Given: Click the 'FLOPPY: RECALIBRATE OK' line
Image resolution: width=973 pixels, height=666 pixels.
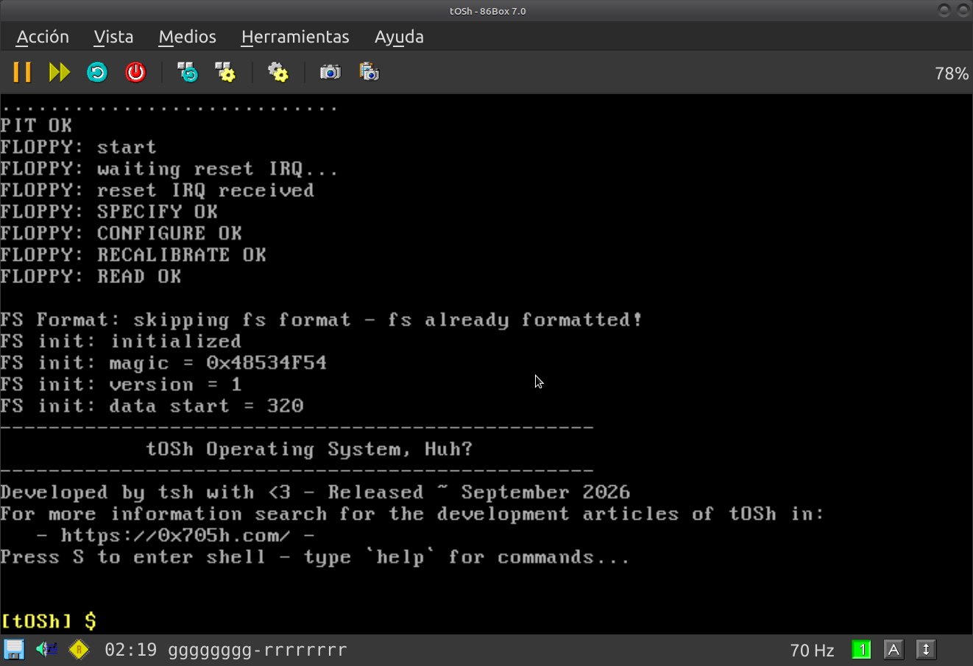Looking at the screenshot, I should pos(133,255).
